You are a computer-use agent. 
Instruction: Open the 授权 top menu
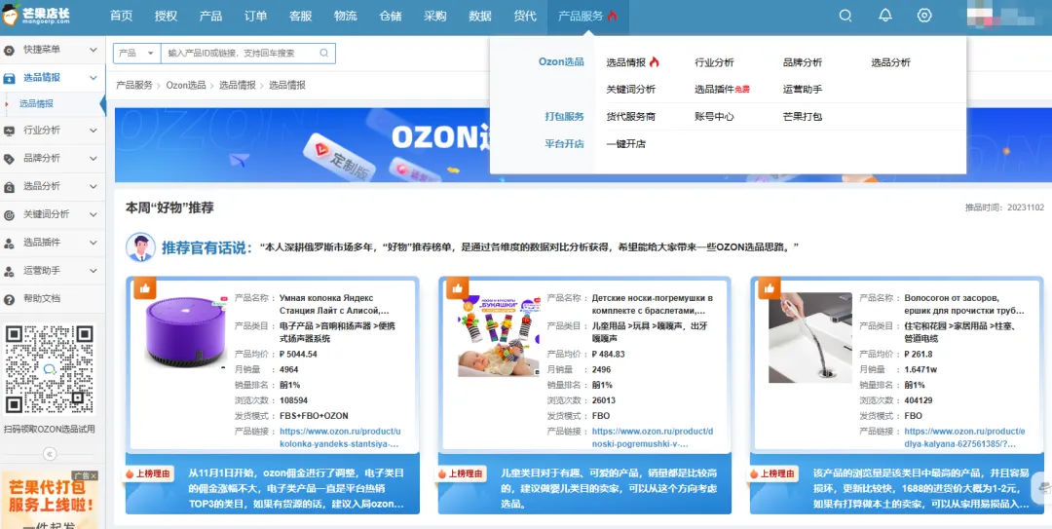166,17
